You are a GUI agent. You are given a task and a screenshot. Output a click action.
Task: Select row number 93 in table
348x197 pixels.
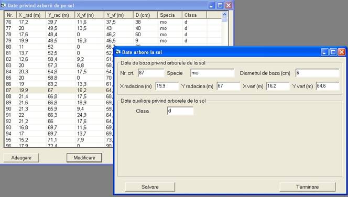tap(59, 127)
